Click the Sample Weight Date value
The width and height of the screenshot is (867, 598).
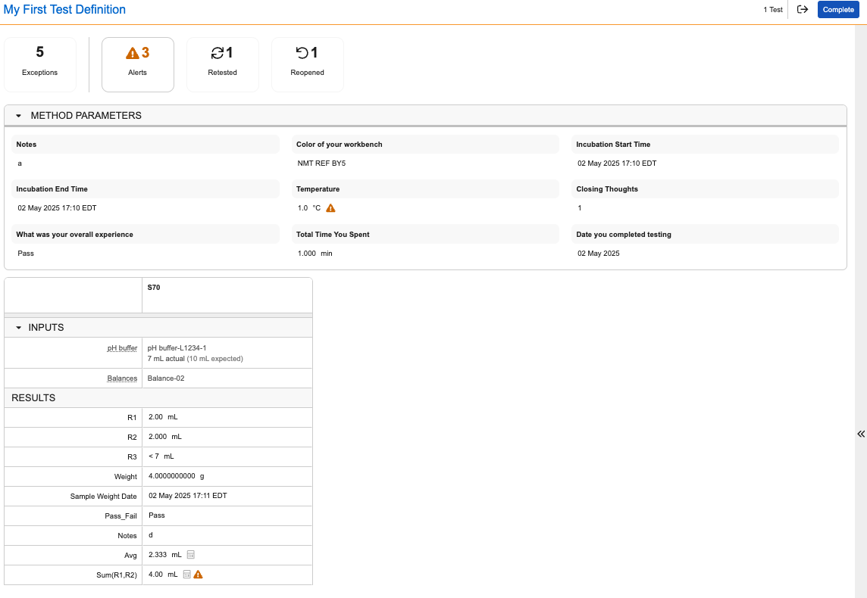point(188,495)
